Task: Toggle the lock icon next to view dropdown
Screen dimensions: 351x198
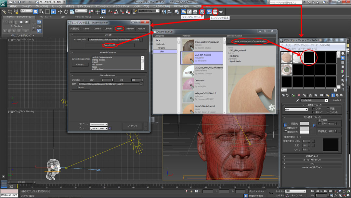Action: pyautogui.click(x=110, y=129)
